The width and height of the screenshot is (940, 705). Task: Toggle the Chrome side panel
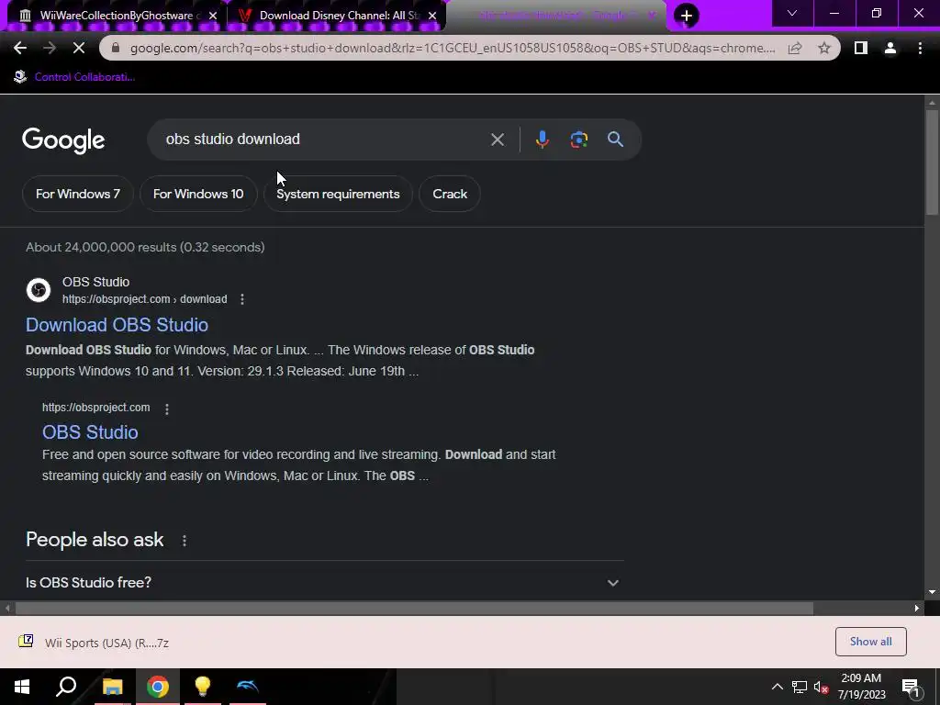pyautogui.click(x=861, y=48)
